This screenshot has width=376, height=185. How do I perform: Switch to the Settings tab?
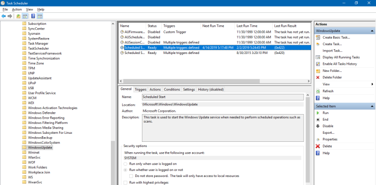[189, 89]
